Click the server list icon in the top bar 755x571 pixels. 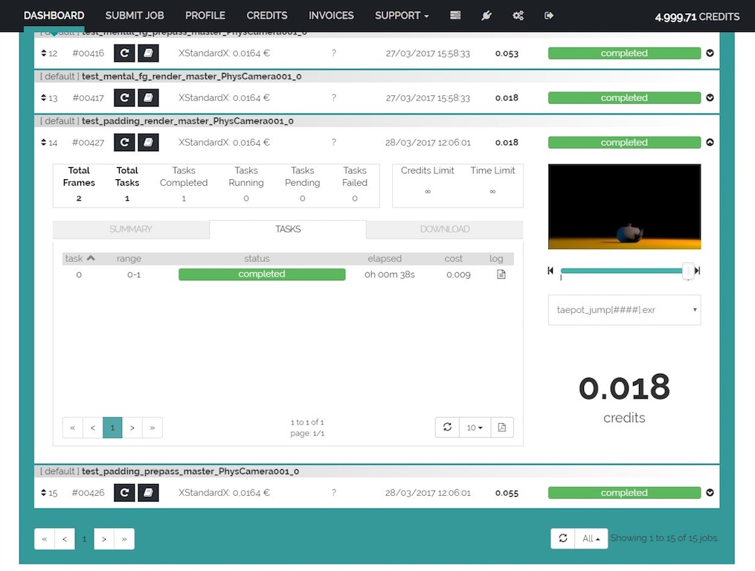[x=454, y=16]
